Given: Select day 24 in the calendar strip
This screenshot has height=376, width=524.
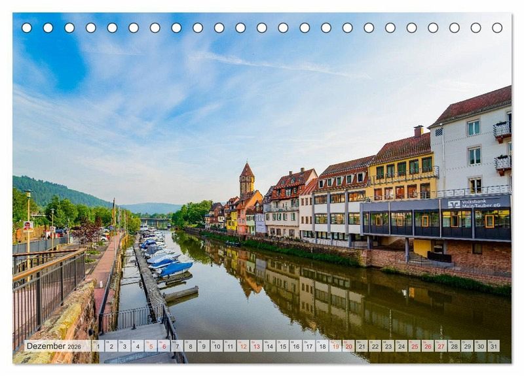Looking at the screenshot, I should pos(402,346).
